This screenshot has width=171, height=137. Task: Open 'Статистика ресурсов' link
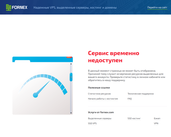(x=99, y=94)
